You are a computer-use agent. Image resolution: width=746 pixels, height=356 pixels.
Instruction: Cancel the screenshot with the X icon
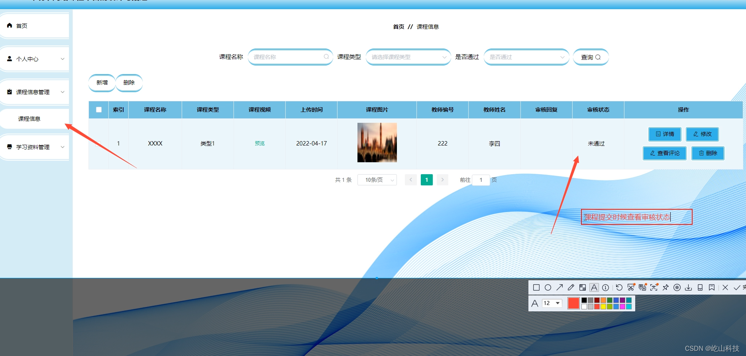(725, 287)
